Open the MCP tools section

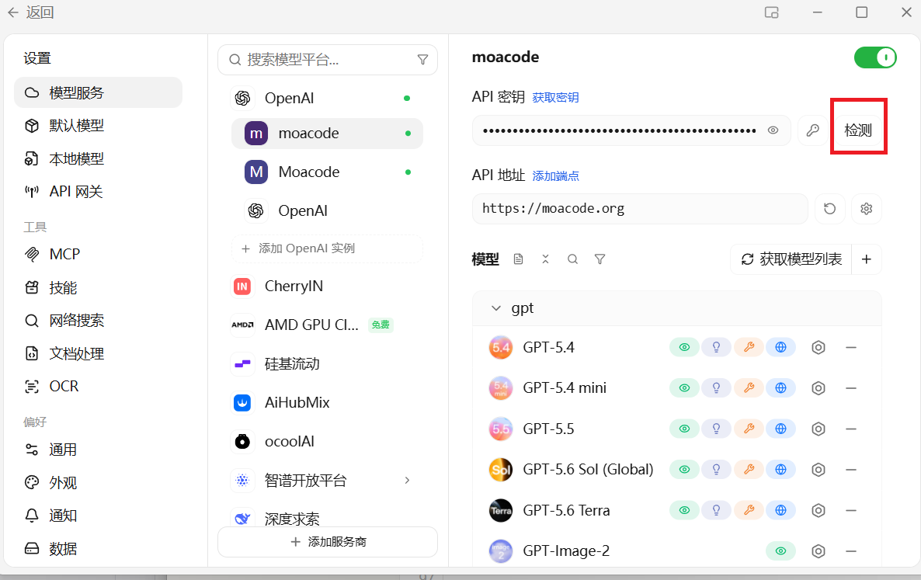pos(98,254)
